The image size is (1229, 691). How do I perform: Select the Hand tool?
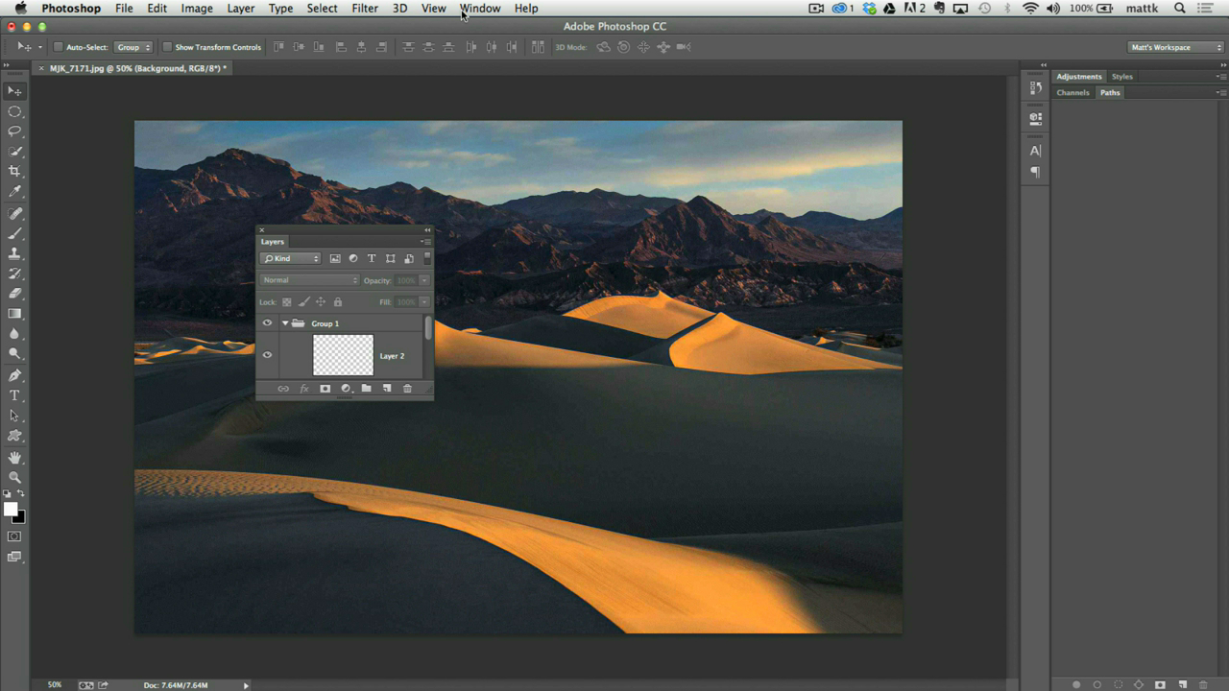tap(14, 458)
